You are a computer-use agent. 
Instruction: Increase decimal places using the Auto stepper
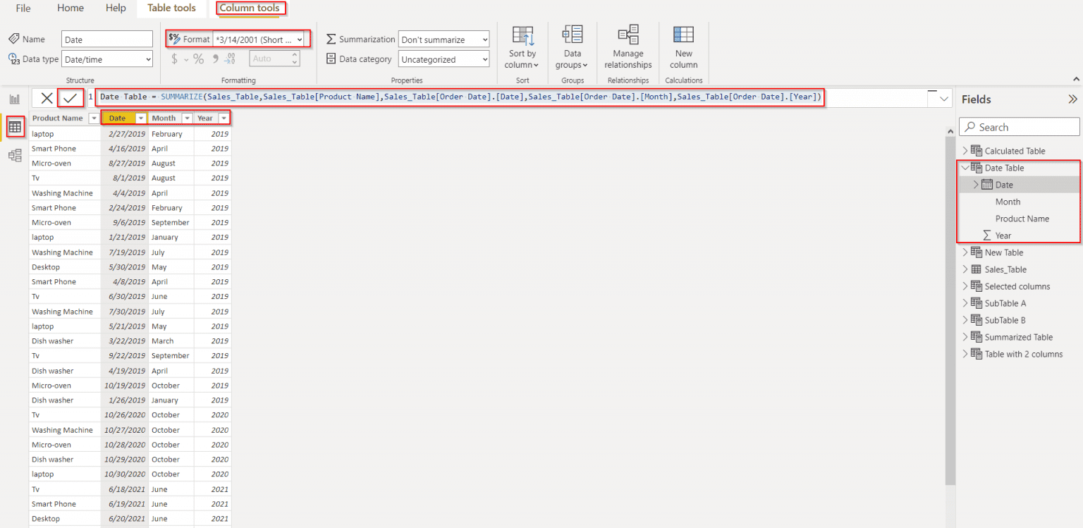click(295, 55)
